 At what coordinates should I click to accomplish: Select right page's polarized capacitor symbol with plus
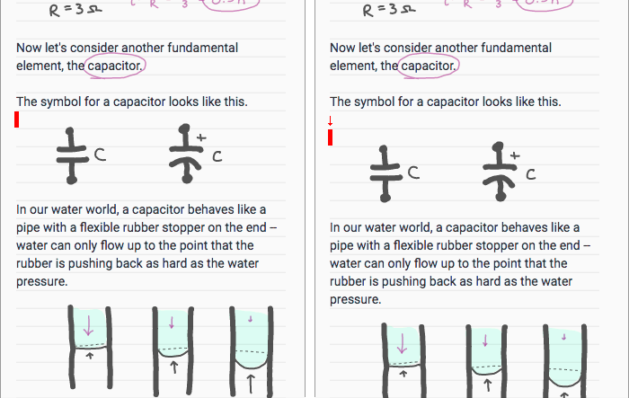coord(509,172)
